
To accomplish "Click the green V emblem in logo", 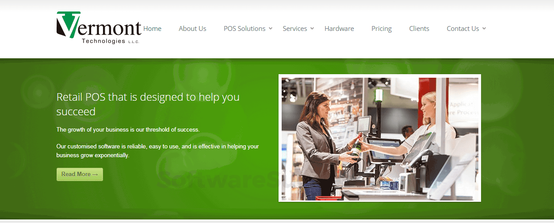I will [69, 25].
